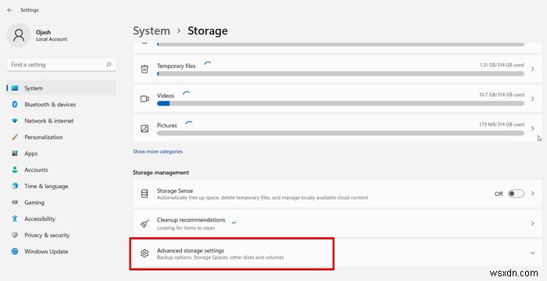Click the Pictures usage progress bar
The width and height of the screenshot is (547, 281).
[341, 133]
